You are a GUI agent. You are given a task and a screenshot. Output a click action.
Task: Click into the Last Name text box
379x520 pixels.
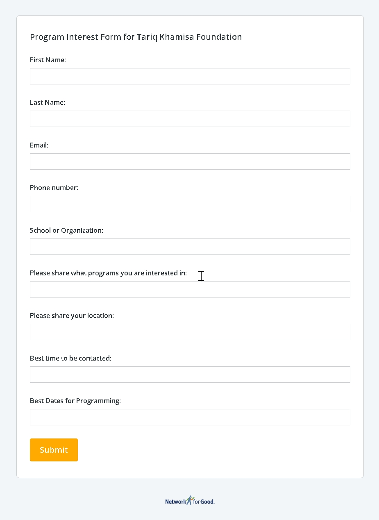point(190,119)
